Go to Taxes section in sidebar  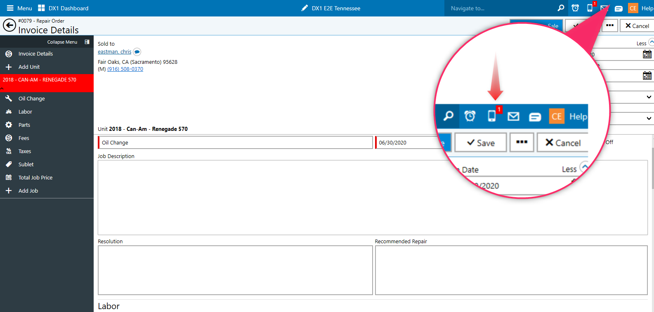pos(47,151)
